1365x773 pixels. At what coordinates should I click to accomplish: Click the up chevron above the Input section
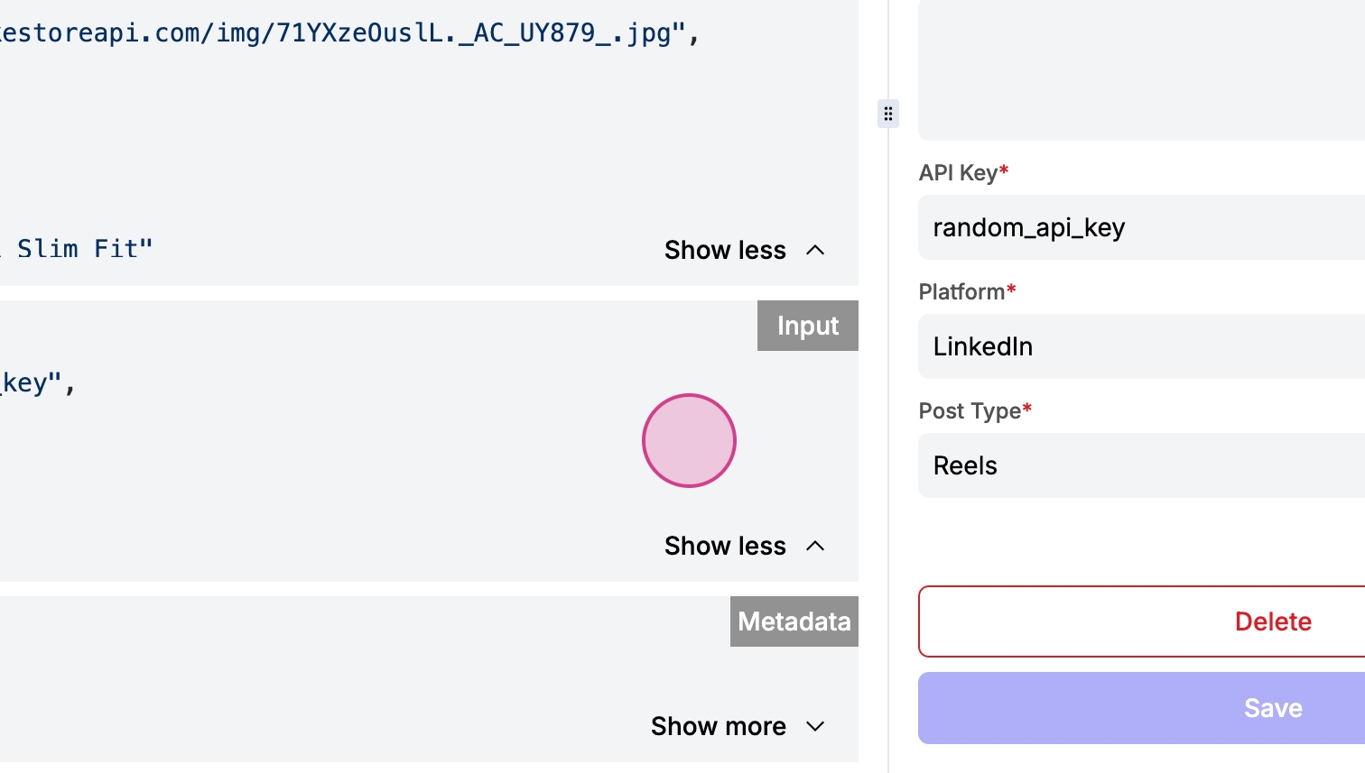click(815, 250)
